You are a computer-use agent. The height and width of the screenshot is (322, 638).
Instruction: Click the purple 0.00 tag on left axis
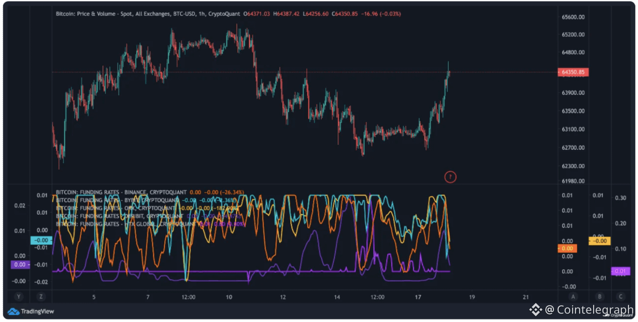point(20,265)
